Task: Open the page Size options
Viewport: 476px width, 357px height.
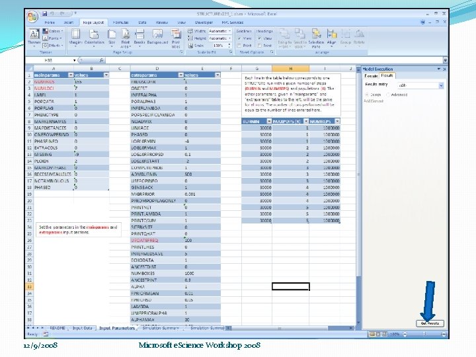Action: (112, 38)
